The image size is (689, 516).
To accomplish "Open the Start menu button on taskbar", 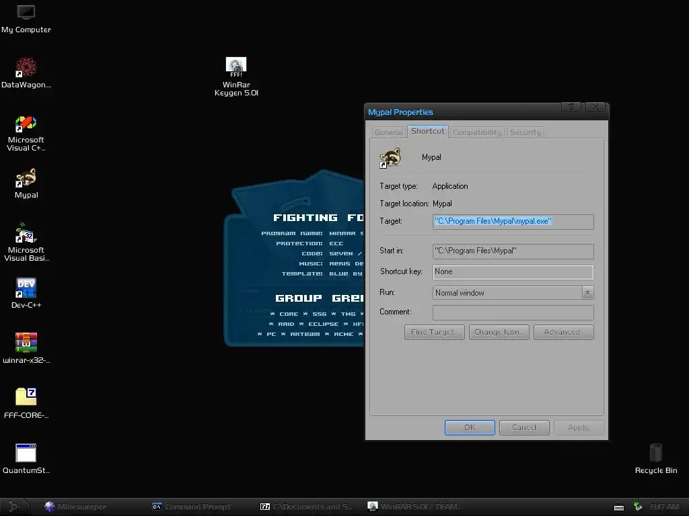I will 15,507.
